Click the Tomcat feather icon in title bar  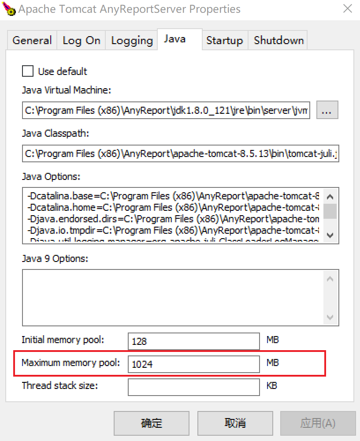point(9,8)
